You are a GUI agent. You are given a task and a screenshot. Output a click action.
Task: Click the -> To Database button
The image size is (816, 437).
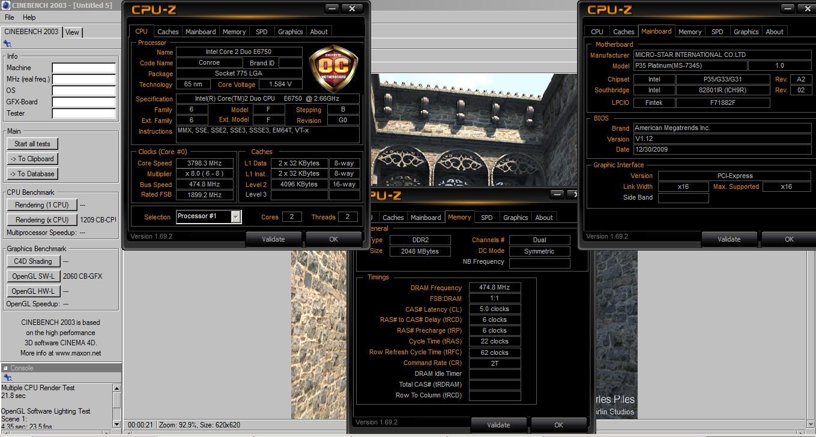click(32, 174)
